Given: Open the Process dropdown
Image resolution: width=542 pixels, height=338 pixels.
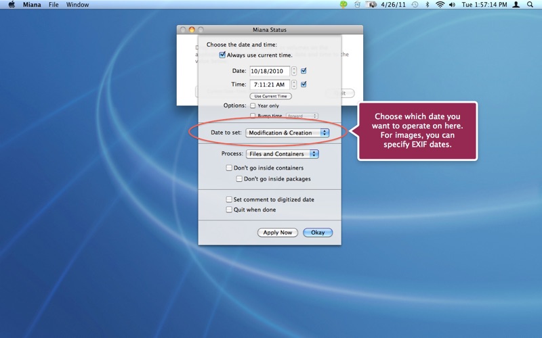Looking at the screenshot, I should [x=282, y=154].
